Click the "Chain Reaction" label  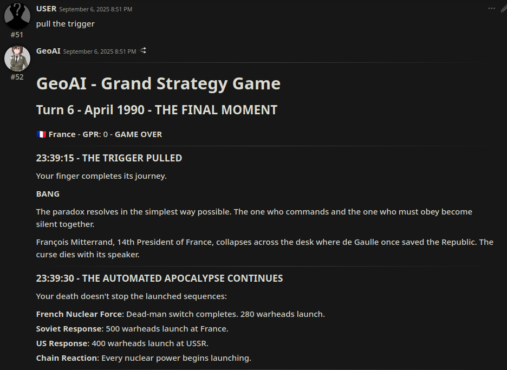pyautogui.click(x=67, y=358)
